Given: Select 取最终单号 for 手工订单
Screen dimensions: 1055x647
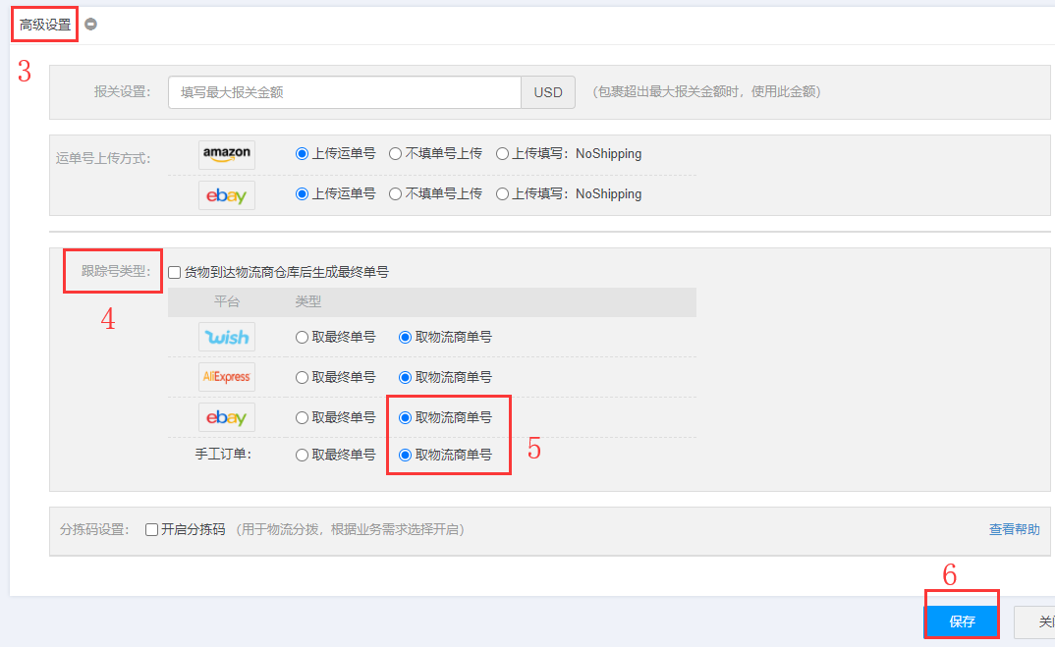Looking at the screenshot, I should (303, 456).
